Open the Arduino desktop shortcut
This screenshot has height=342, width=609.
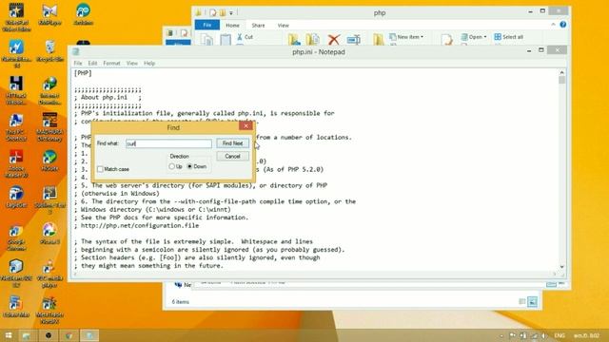[x=83, y=15]
